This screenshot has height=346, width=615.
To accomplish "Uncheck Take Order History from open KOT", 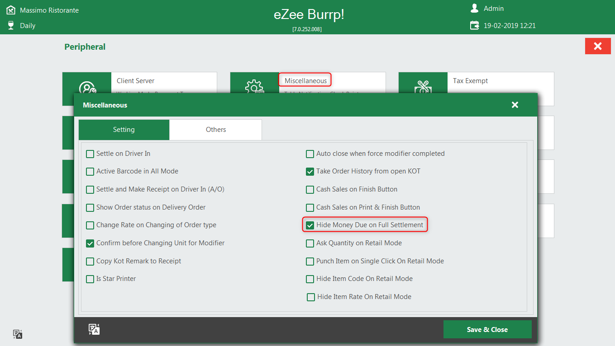I will tap(310, 172).
